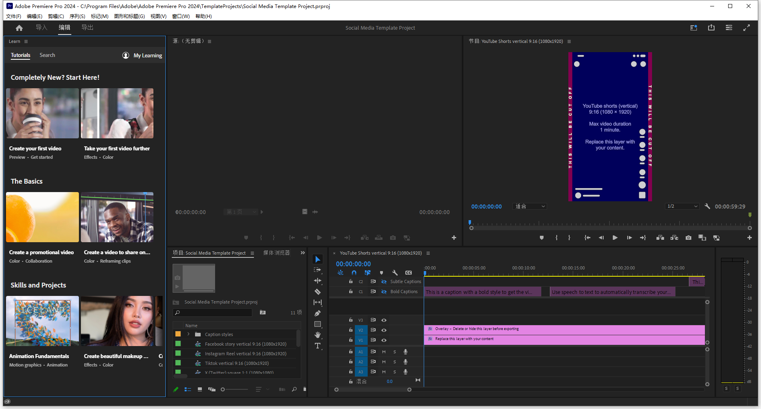Open the Search tab in Learn
The height and width of the screenshot is (409, 761).
click(x=47, y=55)
